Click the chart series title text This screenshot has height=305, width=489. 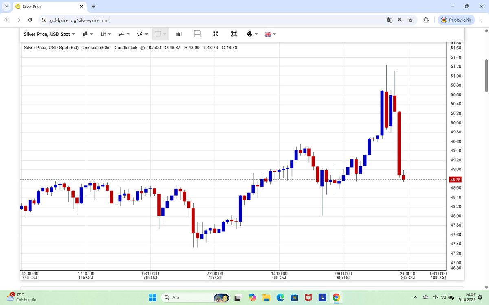click(x=81, y=48)
